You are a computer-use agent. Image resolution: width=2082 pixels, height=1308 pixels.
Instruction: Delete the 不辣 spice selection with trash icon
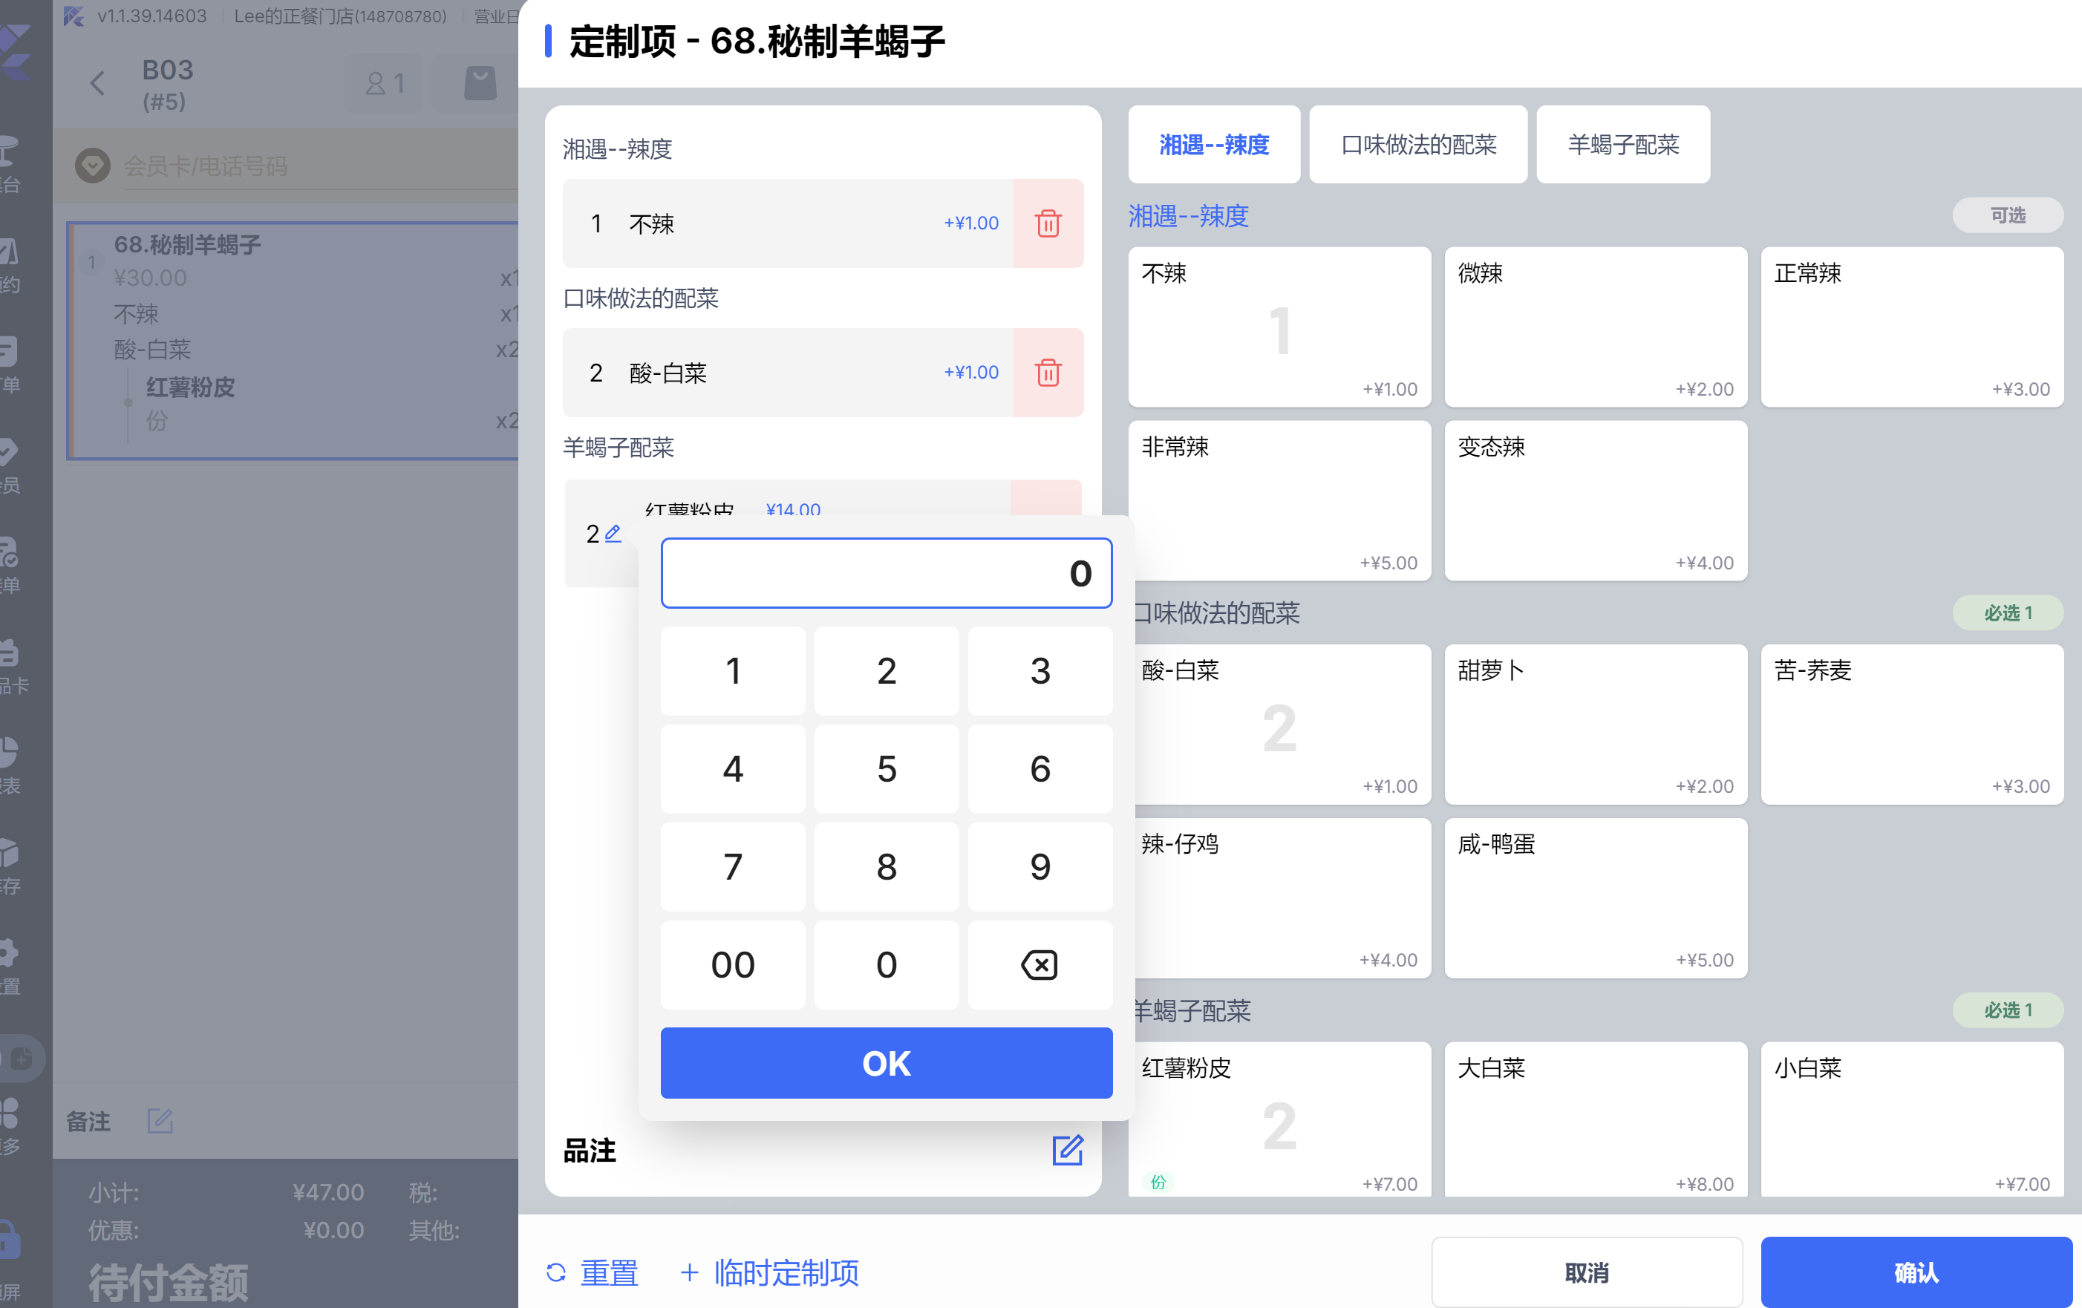coord(1047,224)
